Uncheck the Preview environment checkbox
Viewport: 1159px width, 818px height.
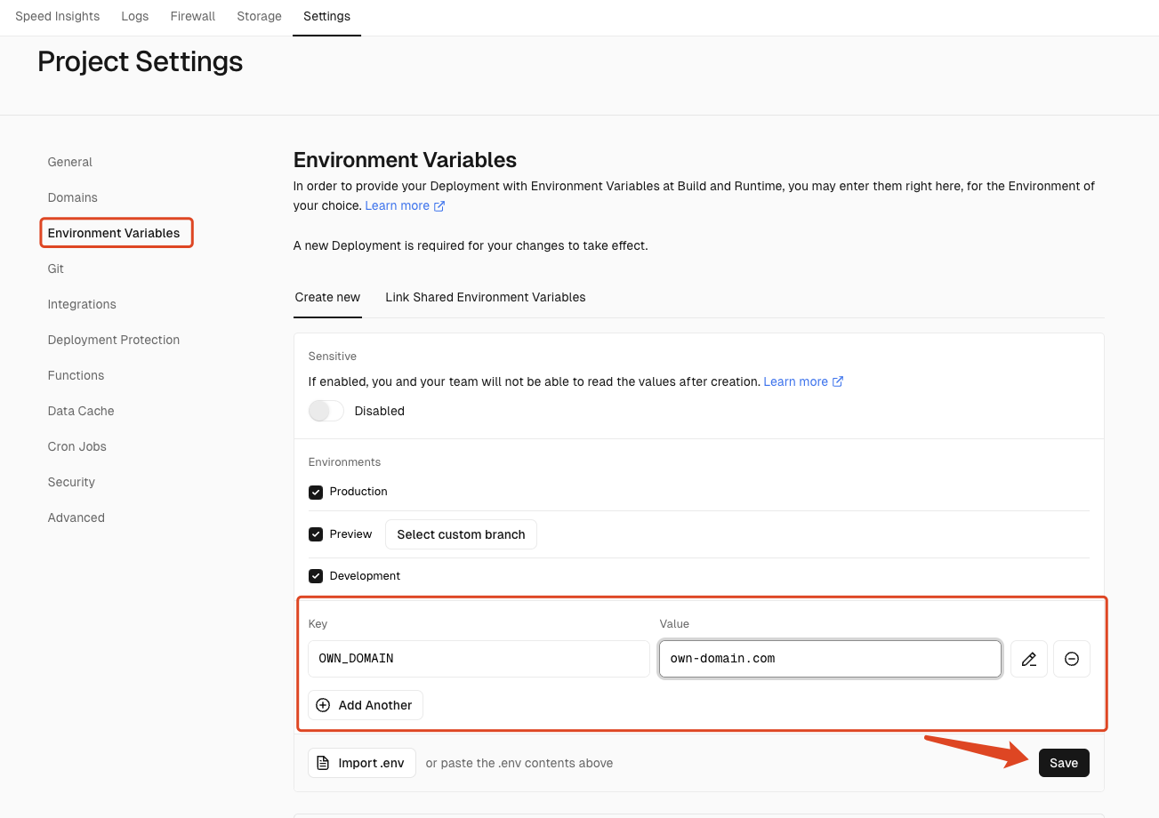(316, 534)
